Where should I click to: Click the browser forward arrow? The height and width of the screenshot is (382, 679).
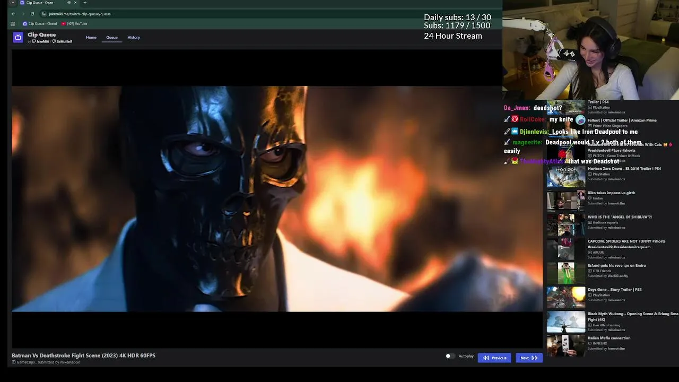coord(23,14)
